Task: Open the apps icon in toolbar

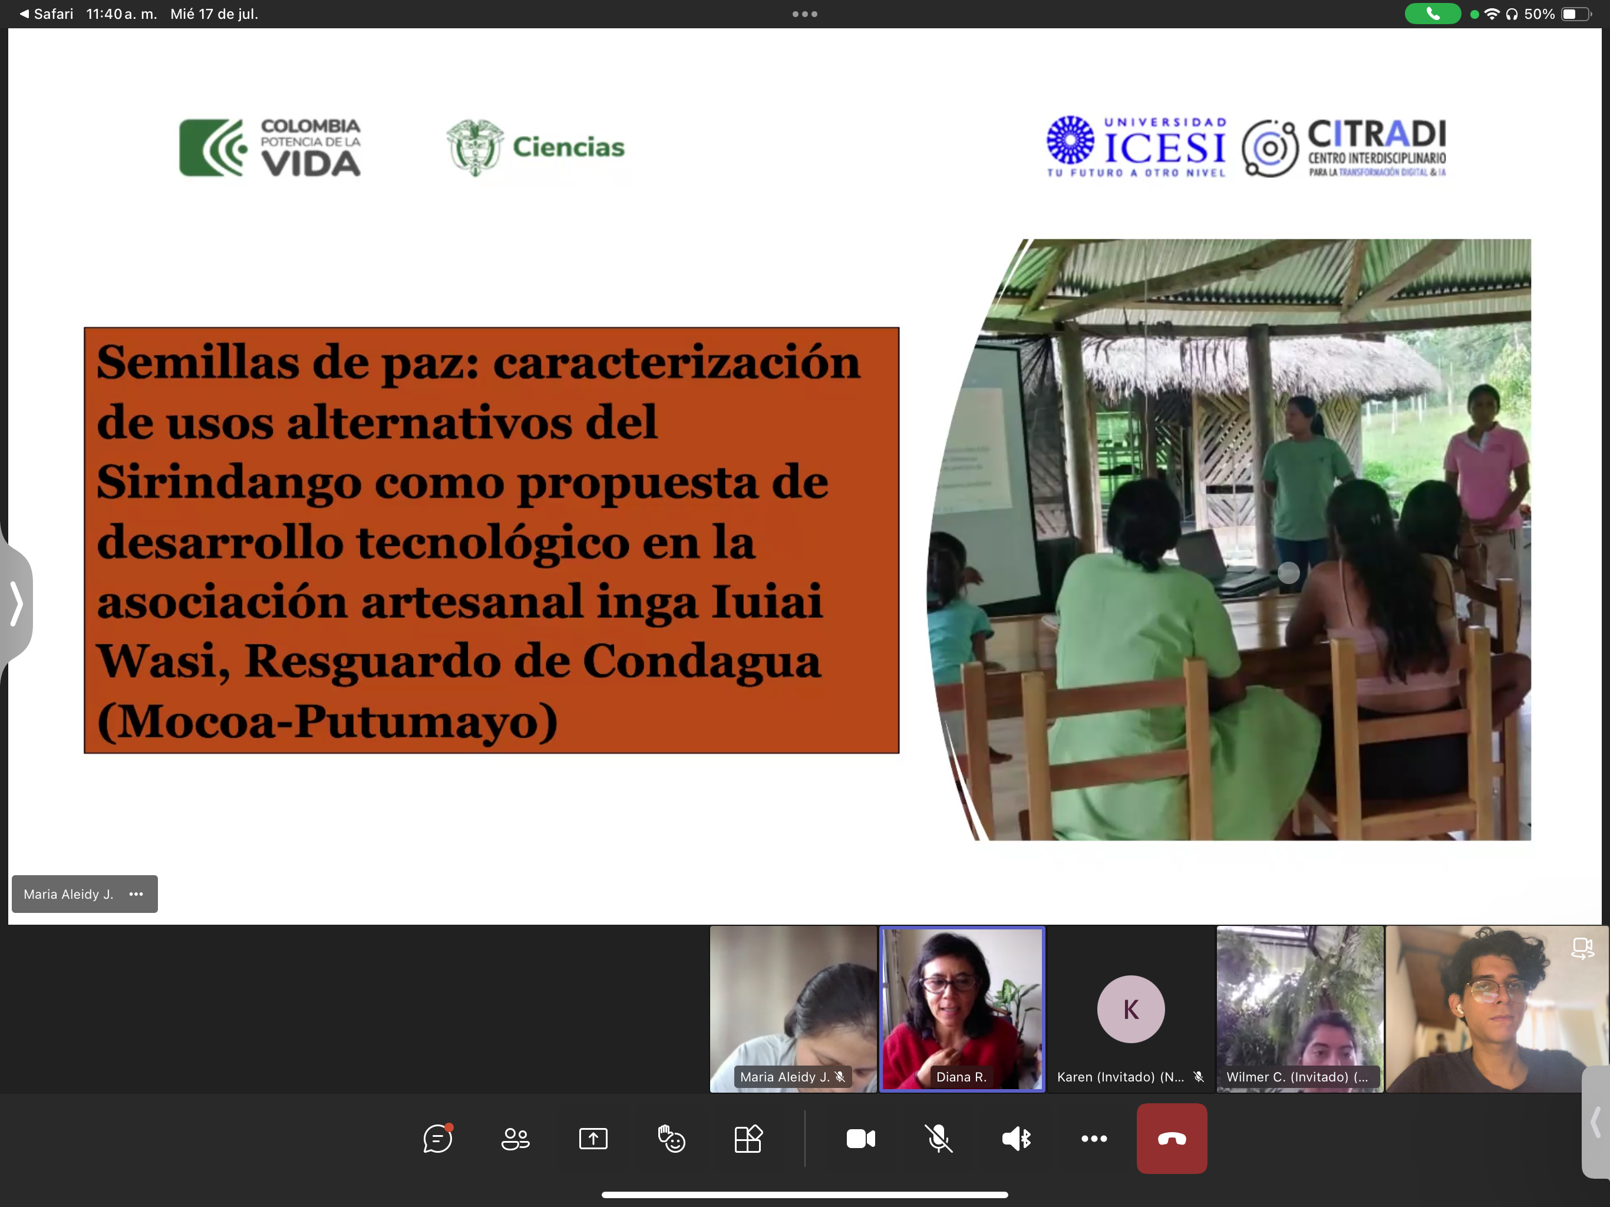Action: click(x=748, y=1139)
